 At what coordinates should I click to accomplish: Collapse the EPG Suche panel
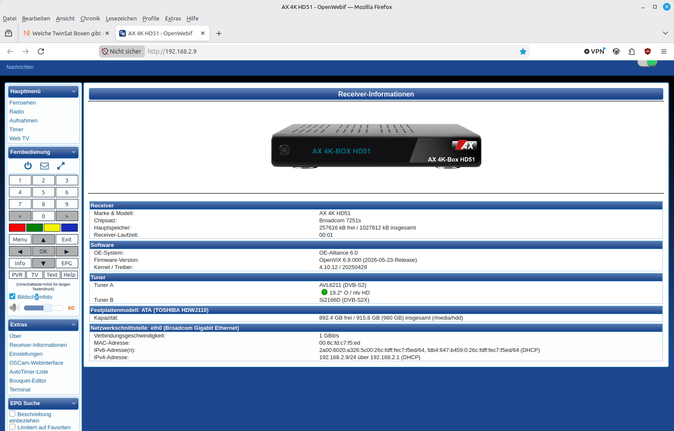click(74, 403)
